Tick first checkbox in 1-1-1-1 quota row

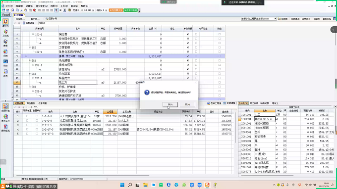coord(27,116)
